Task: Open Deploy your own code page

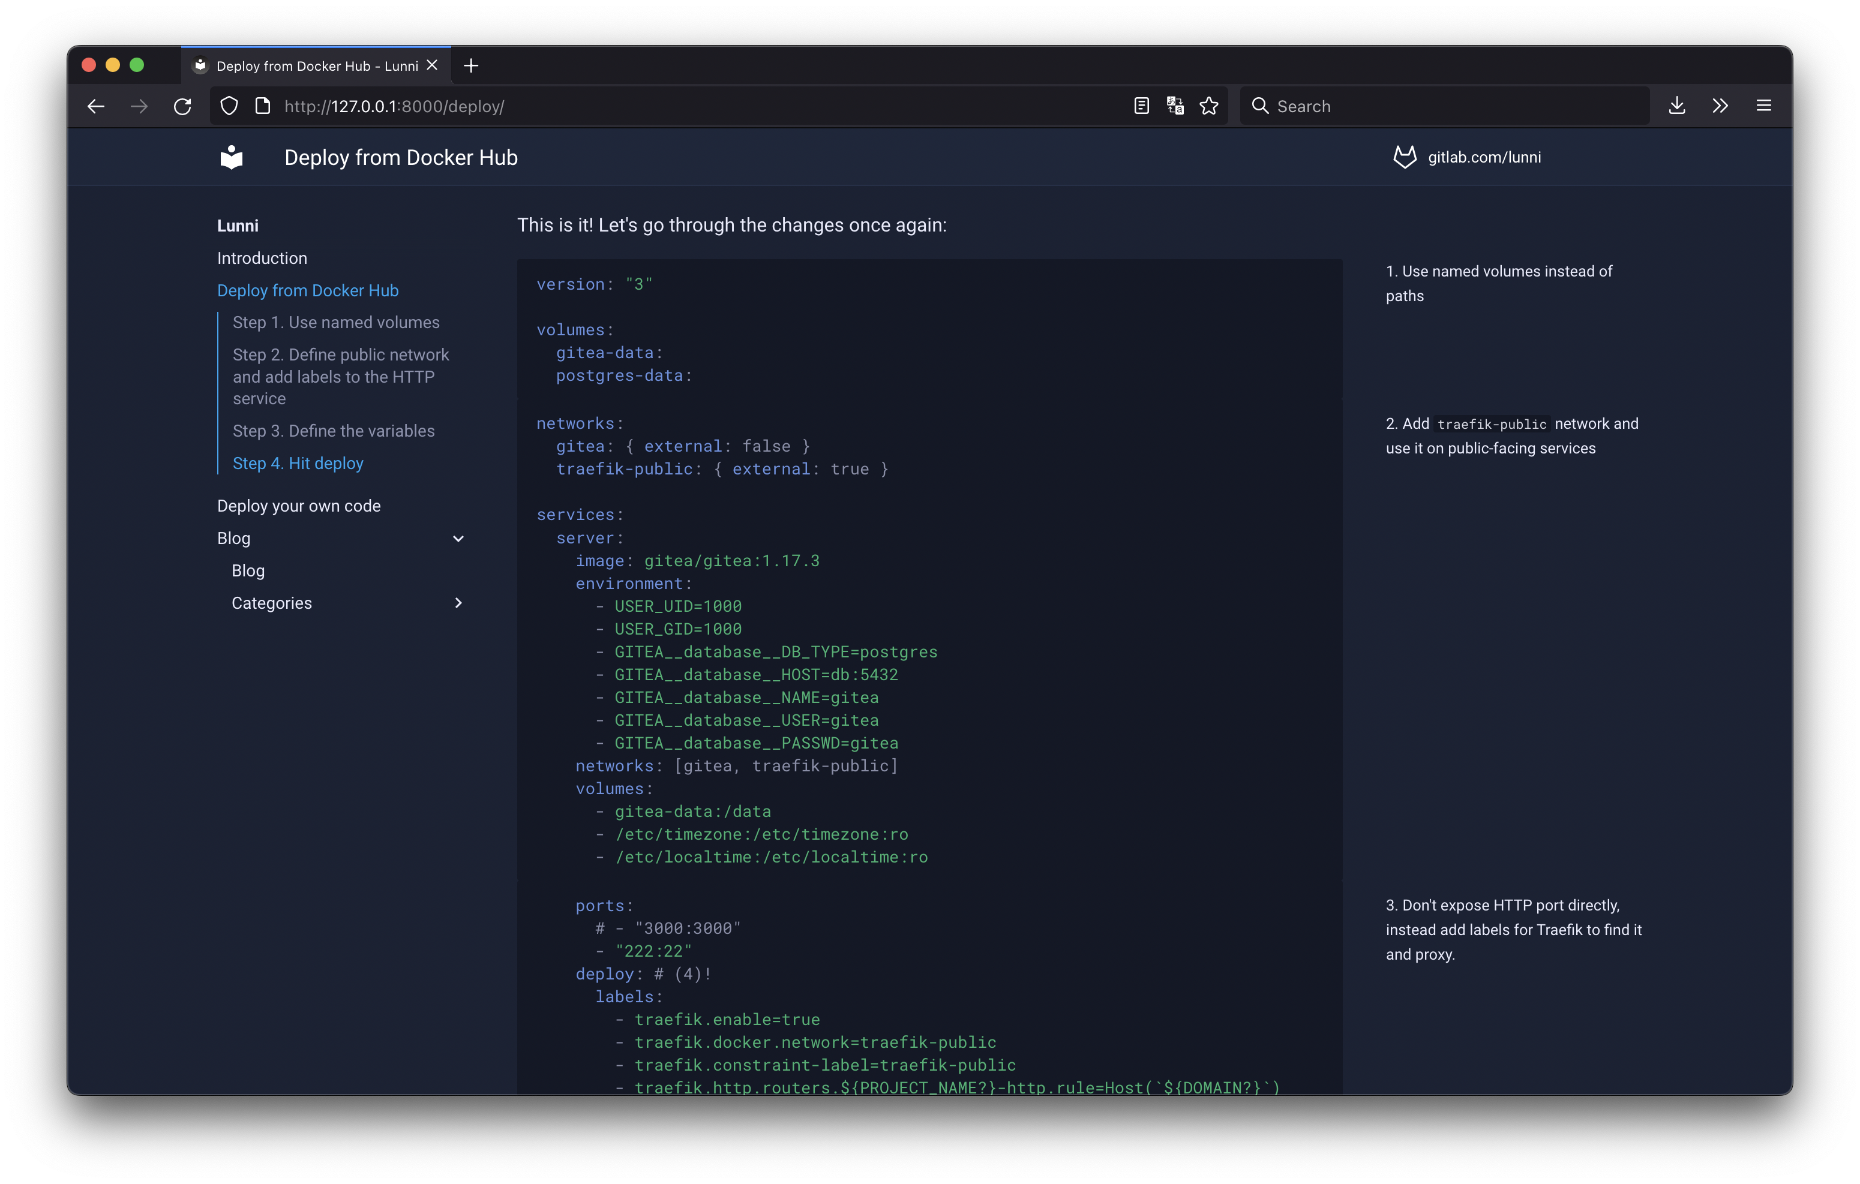Action: coord(299,506)
